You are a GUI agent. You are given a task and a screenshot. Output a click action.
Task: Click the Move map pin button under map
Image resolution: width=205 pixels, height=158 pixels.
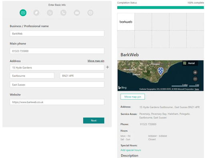tap(133, 97)
